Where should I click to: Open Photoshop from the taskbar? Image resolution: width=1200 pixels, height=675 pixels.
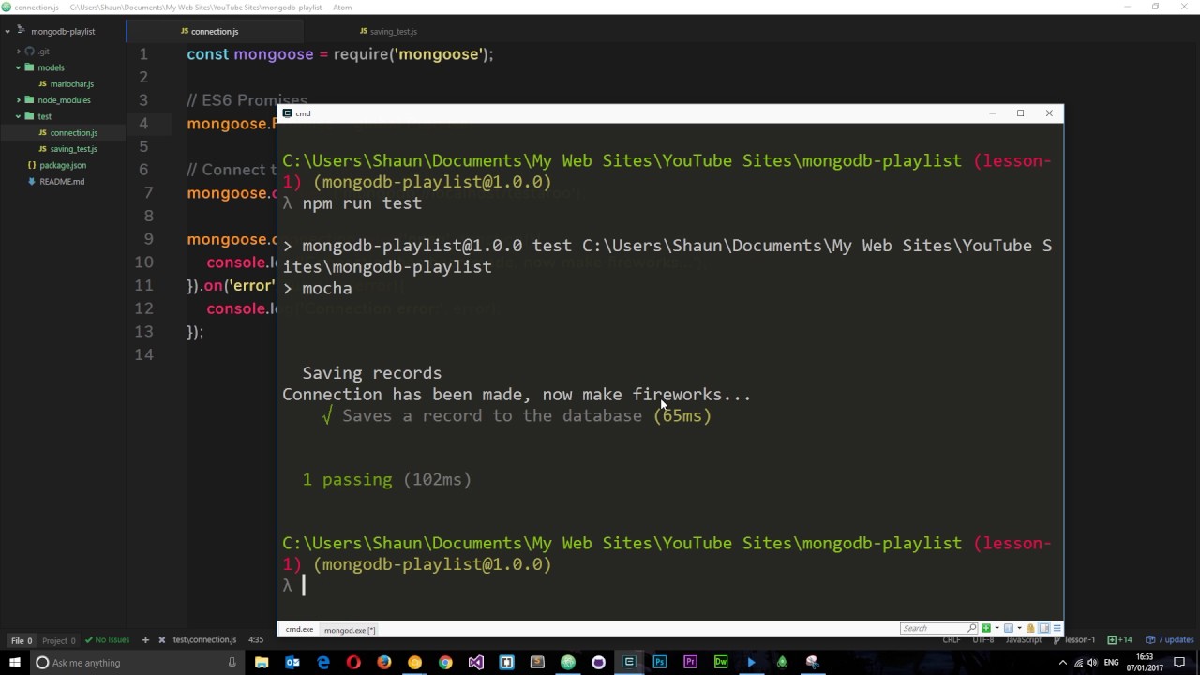click(660, 663)
